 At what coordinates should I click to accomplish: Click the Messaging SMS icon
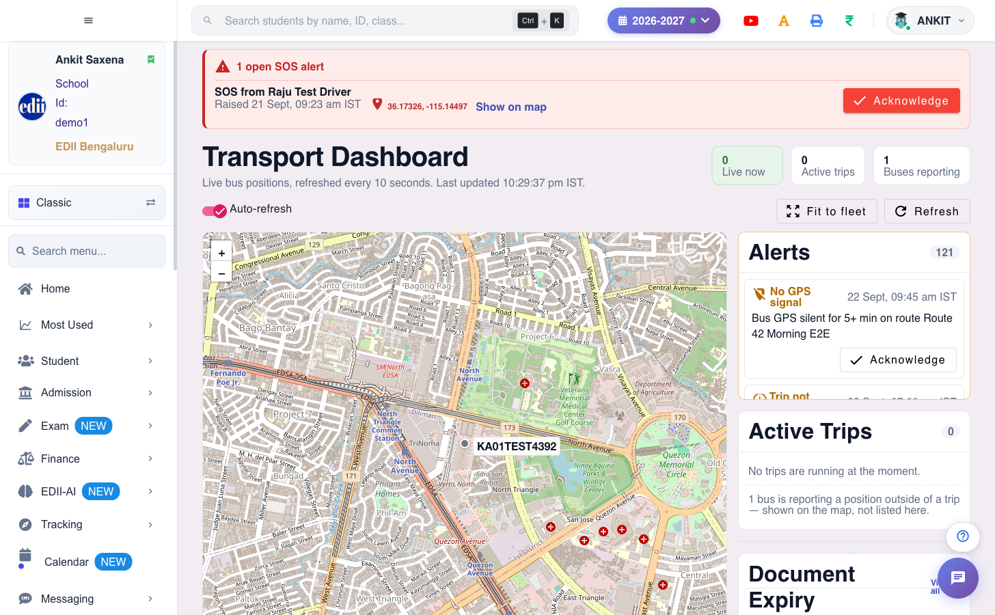coord(25,599)
